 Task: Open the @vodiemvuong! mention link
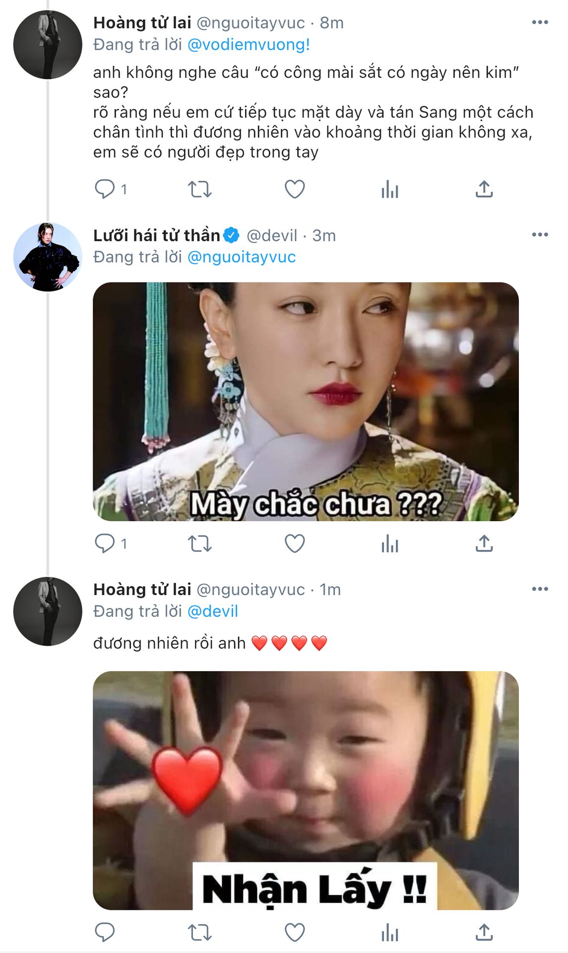point(249,45)
